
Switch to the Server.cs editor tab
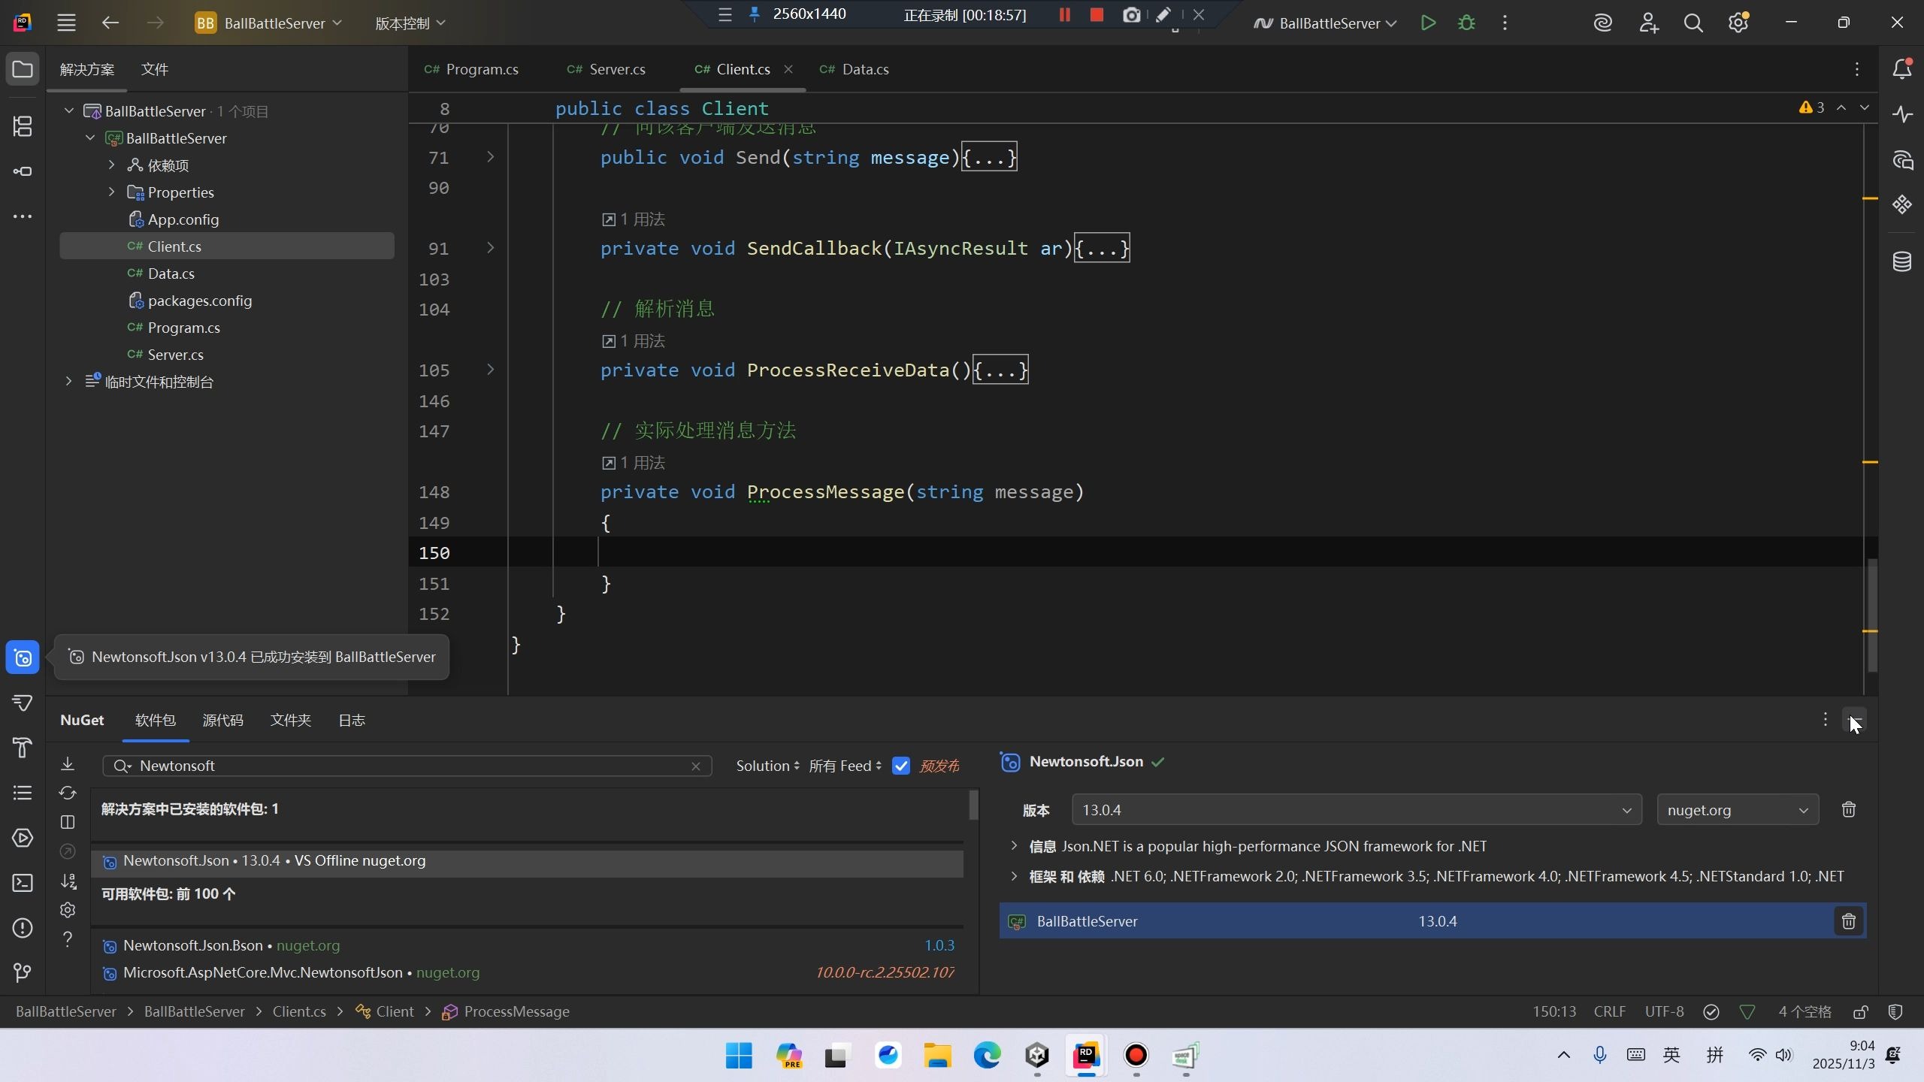pos(616,69)
